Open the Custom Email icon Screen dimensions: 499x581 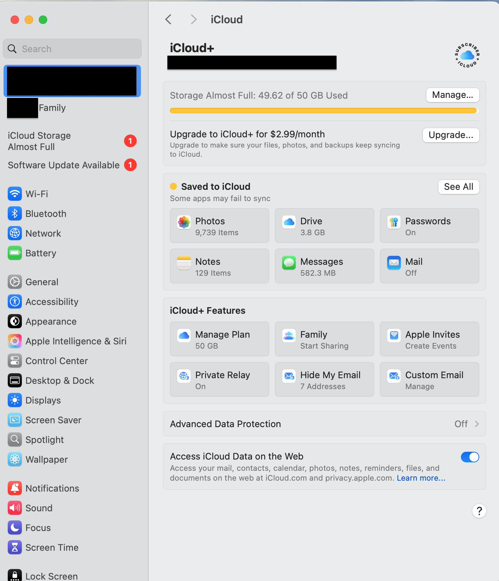click(394, 376)
